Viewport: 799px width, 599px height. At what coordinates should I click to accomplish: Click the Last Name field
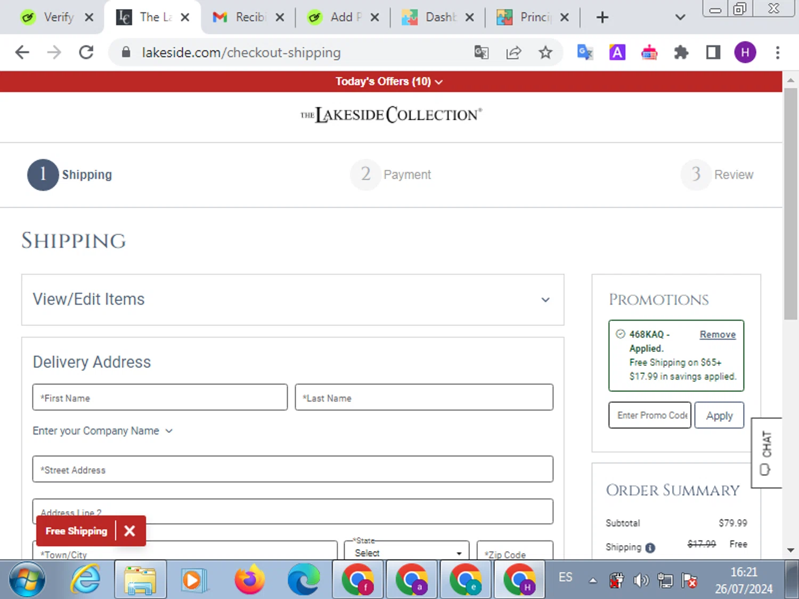tap(424, 397)
